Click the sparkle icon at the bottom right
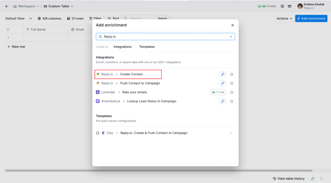This screenshot has height=183, width=331. [x=321, y=179]
